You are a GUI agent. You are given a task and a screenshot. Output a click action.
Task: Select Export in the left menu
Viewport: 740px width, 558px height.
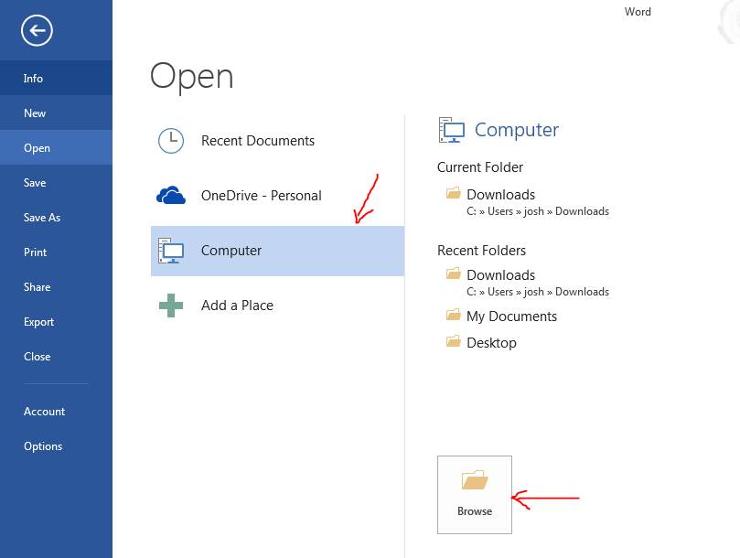(x=56, y=321)
